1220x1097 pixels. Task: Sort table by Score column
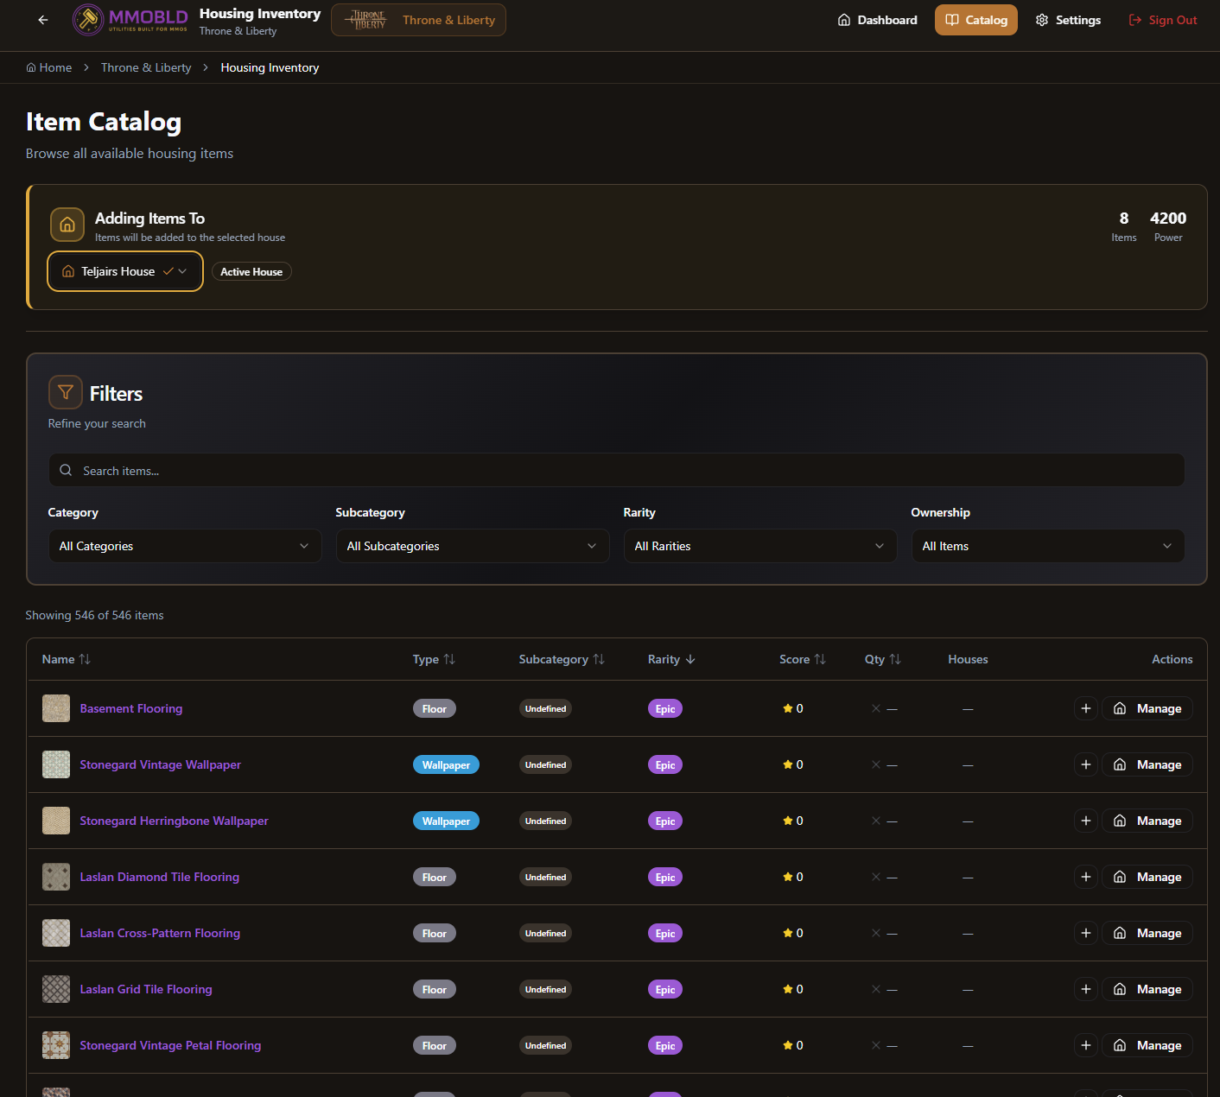click(x=803, y=659)
